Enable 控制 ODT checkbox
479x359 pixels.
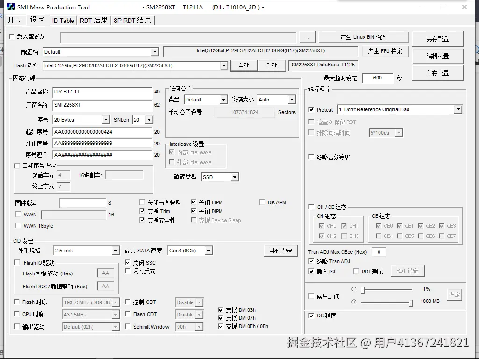[x=128, y=302]
